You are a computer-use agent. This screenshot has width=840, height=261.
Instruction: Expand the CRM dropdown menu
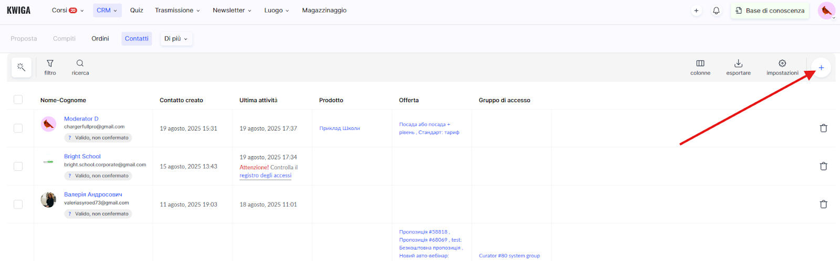pos(107,10)
